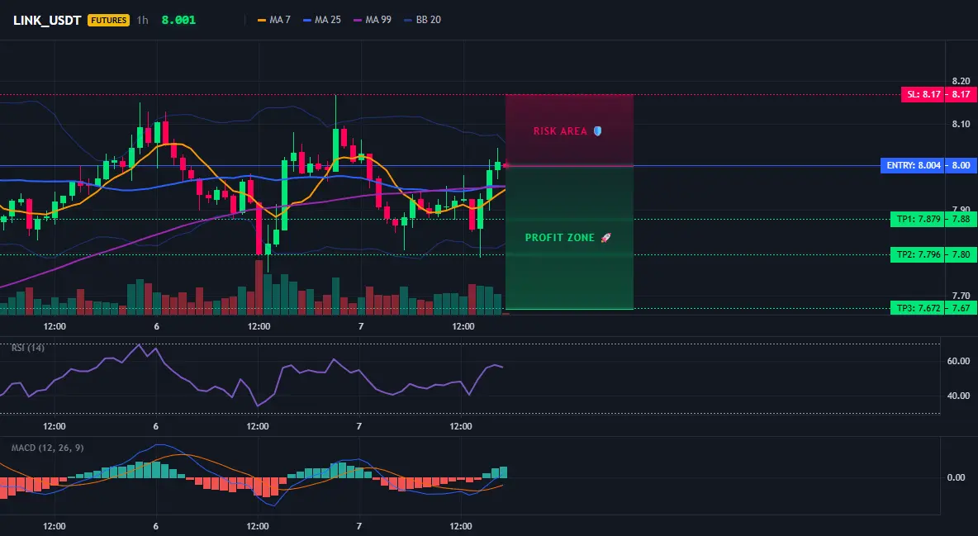Click the TP3: 7.672 target label
The height and width of the screenshot is (536, 978).
(x=918, y=308)
